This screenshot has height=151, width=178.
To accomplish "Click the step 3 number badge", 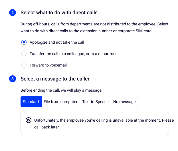I will pyautogui.click(x=13, y=79).
